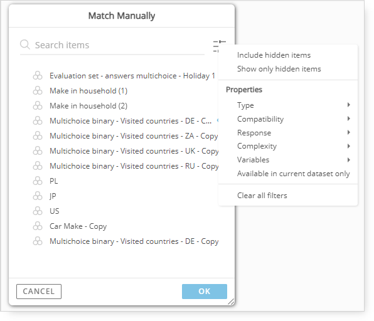This screenshot has width=374, height=321.
Task: Expand the Variables submenu arrow
Action: point(349,160)
